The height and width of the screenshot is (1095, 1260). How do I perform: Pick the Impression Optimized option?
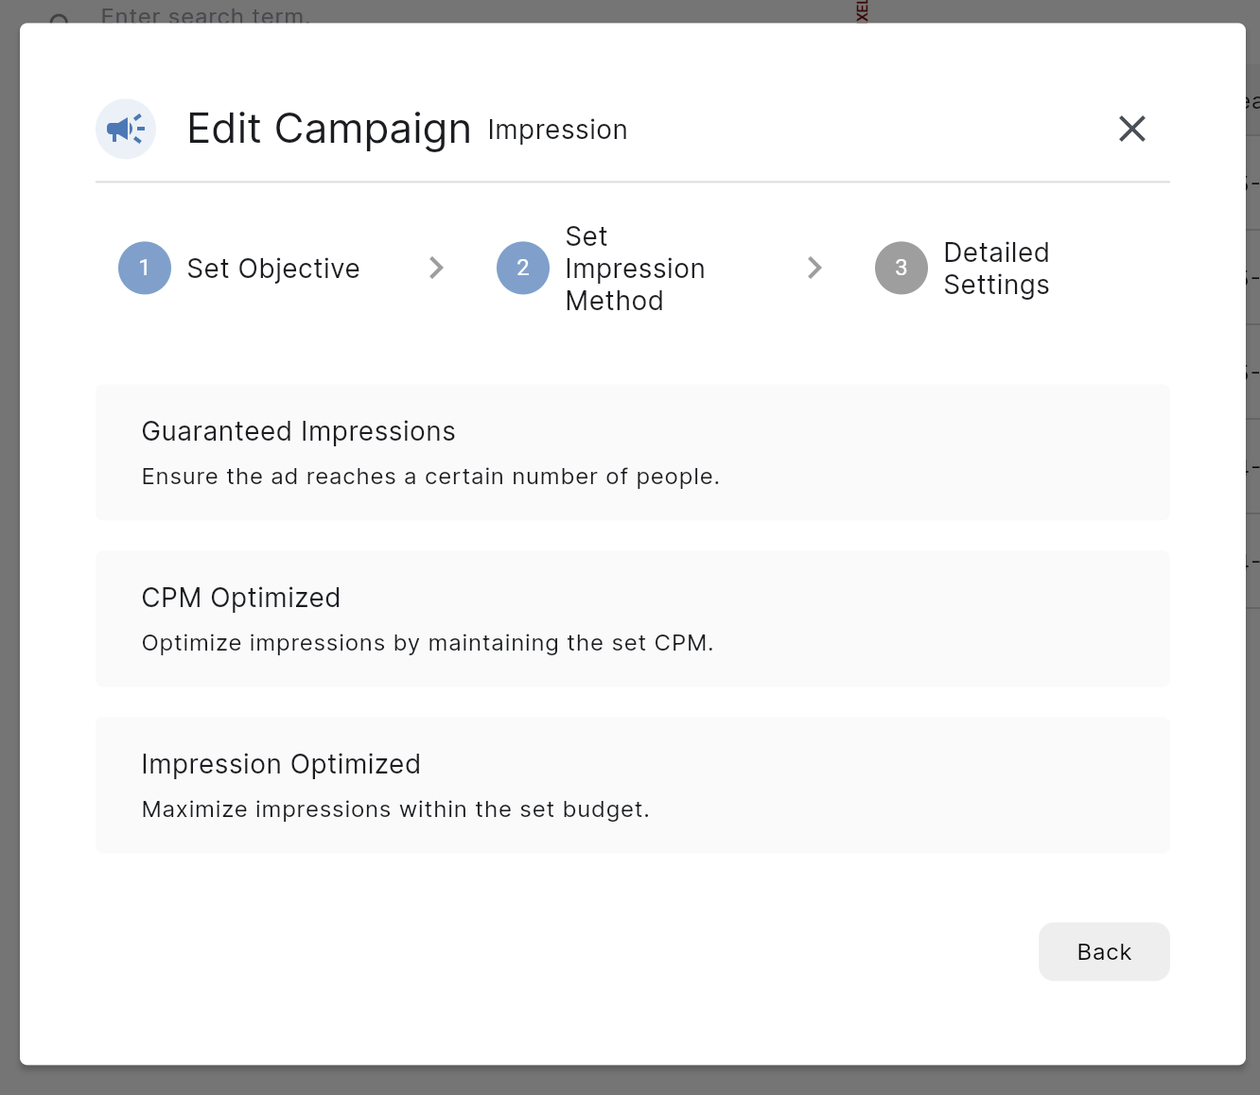[632, 785]
